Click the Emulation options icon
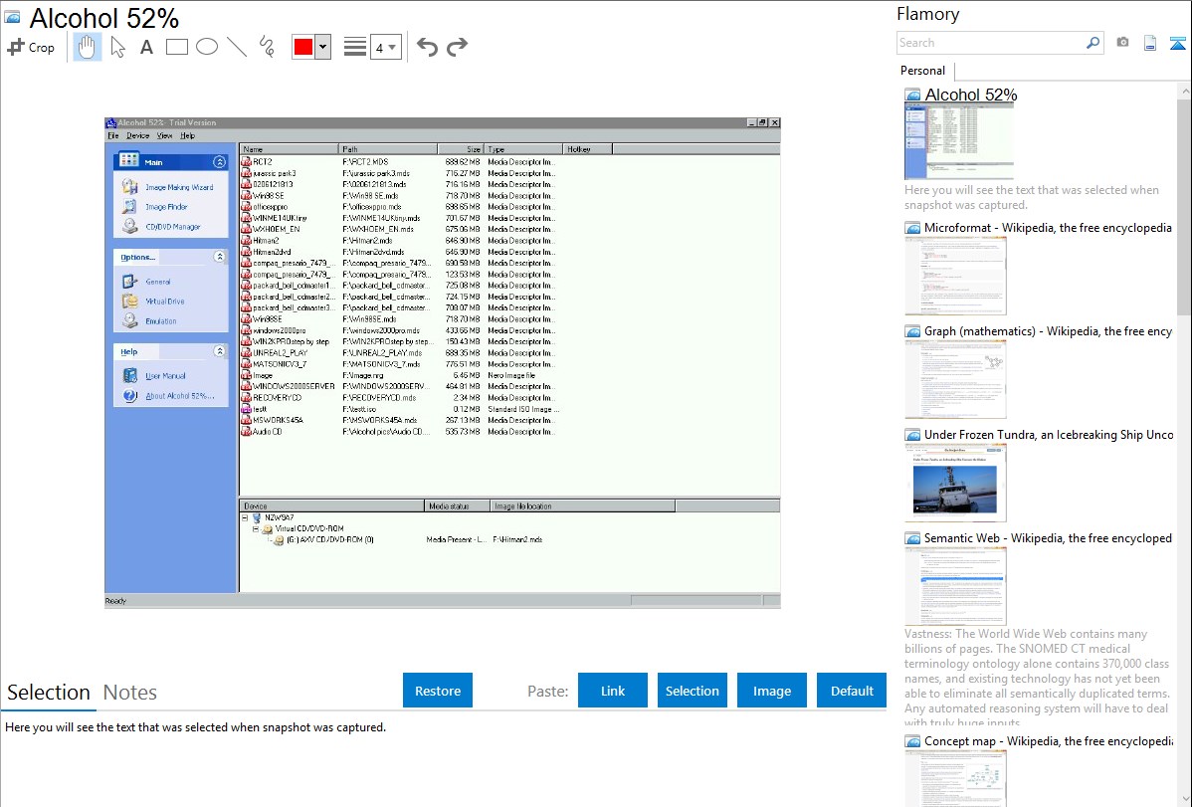This screenshot has width=1192, height=807. 130,321
